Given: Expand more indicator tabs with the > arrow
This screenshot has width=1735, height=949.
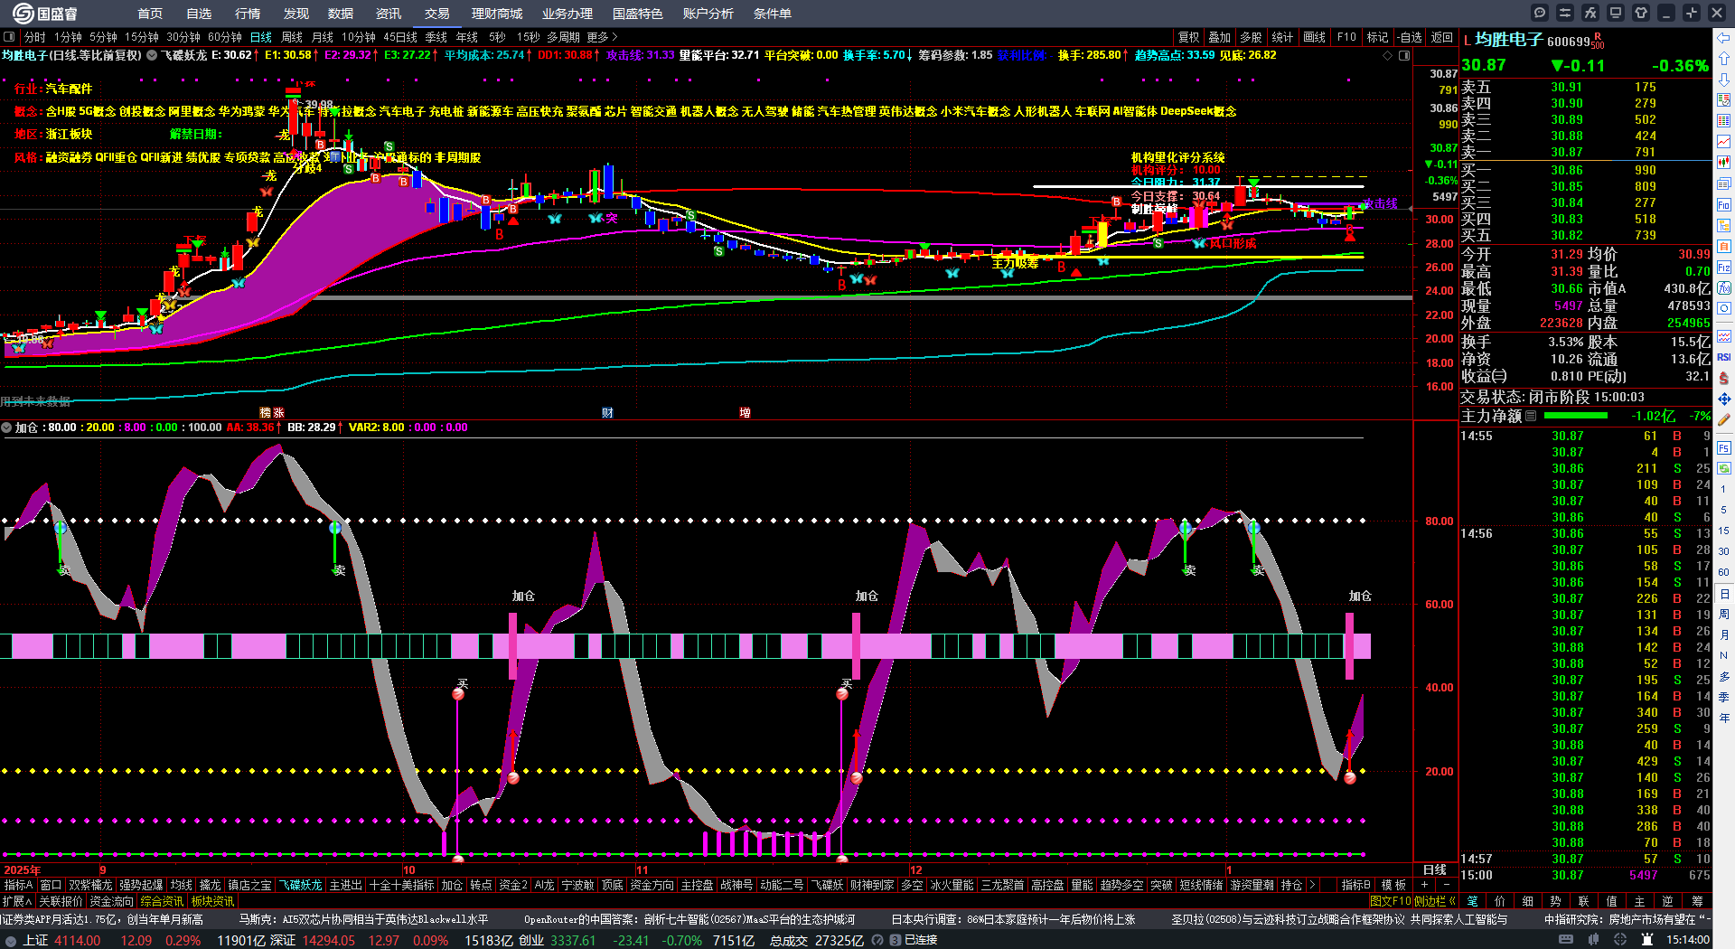Looking at the screenshot, I should [1312, 885].
